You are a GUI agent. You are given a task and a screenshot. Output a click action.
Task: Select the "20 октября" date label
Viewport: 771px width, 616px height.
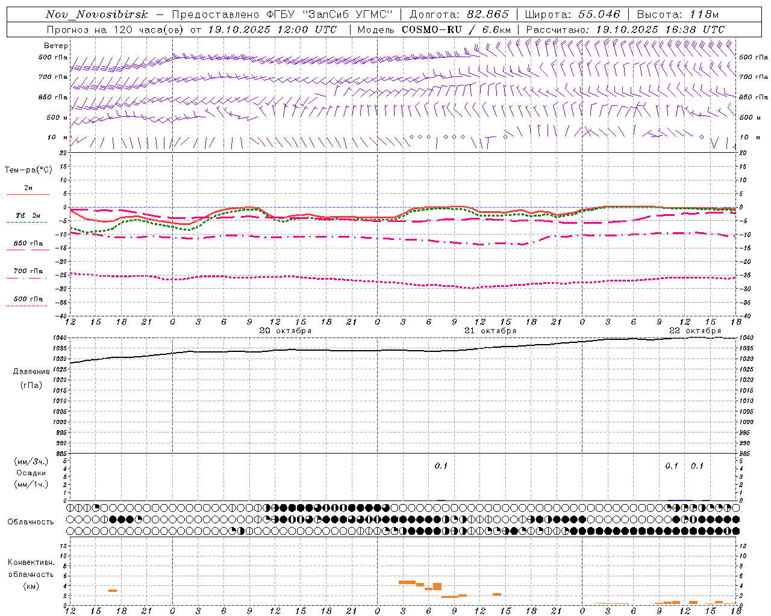click(x=286, y=331)
